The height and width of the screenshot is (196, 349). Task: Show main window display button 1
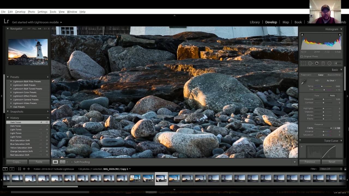click(x=5, y=169)
